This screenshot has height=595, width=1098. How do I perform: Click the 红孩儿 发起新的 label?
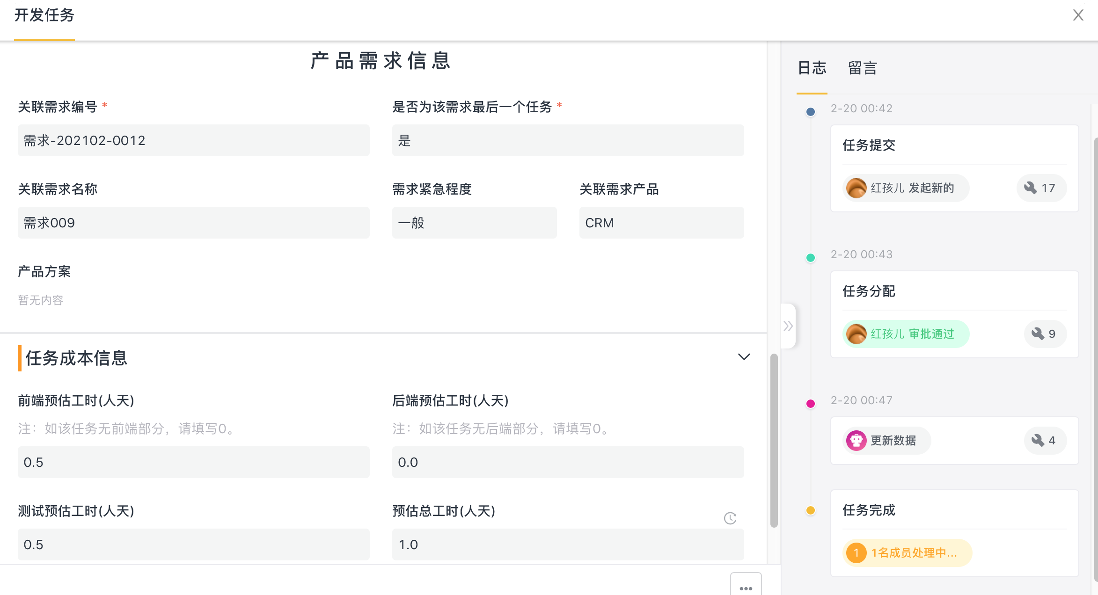point(912,188)
